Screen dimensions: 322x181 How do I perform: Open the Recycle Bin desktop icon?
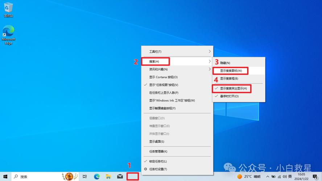(8, 10)
